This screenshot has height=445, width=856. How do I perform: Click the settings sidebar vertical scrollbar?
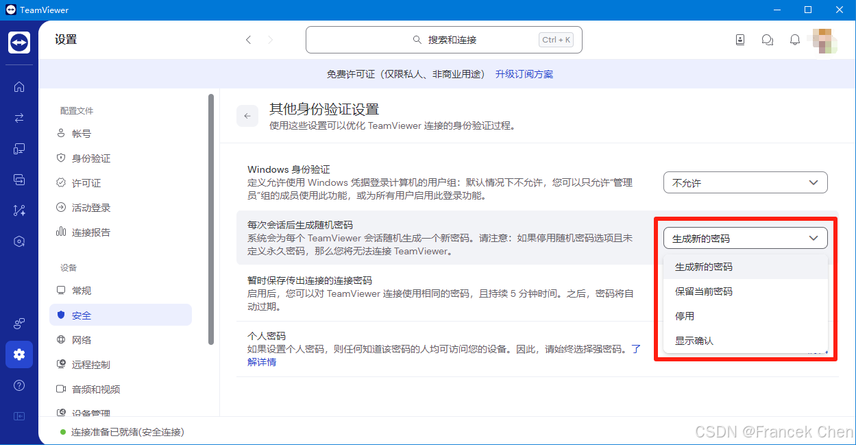[x=211, y=219]
